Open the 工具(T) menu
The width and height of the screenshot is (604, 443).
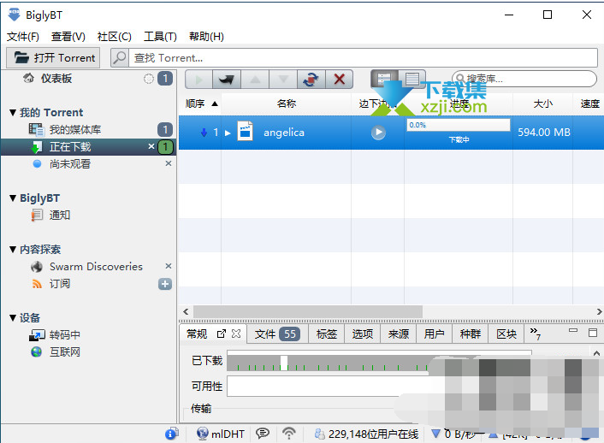pos(160,37)
